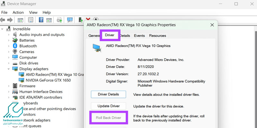Click the 'AMD Radeon(TM) RX Vega 10 Graphics' dialog heading
This screenshot has width=257, height=128.
point(138,46)
